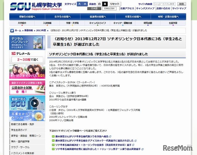Screen dimensions: 197x155
Task: Expand 研究活動 menu
Action: (148, 23)
